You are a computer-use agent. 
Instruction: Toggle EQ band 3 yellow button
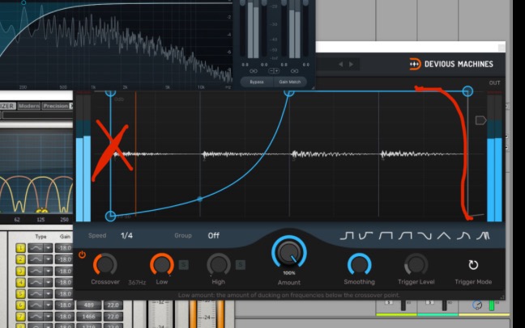20,271
